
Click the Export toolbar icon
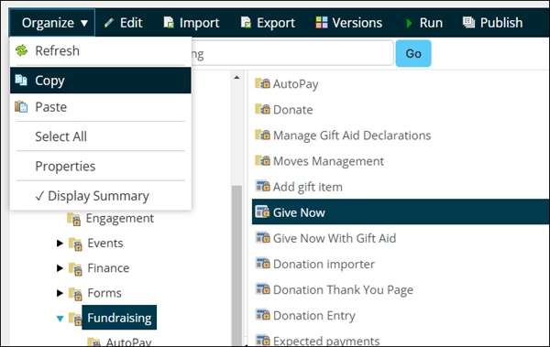246,23
